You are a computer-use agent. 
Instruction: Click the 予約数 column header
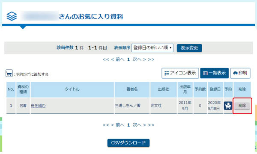(200, 89)
